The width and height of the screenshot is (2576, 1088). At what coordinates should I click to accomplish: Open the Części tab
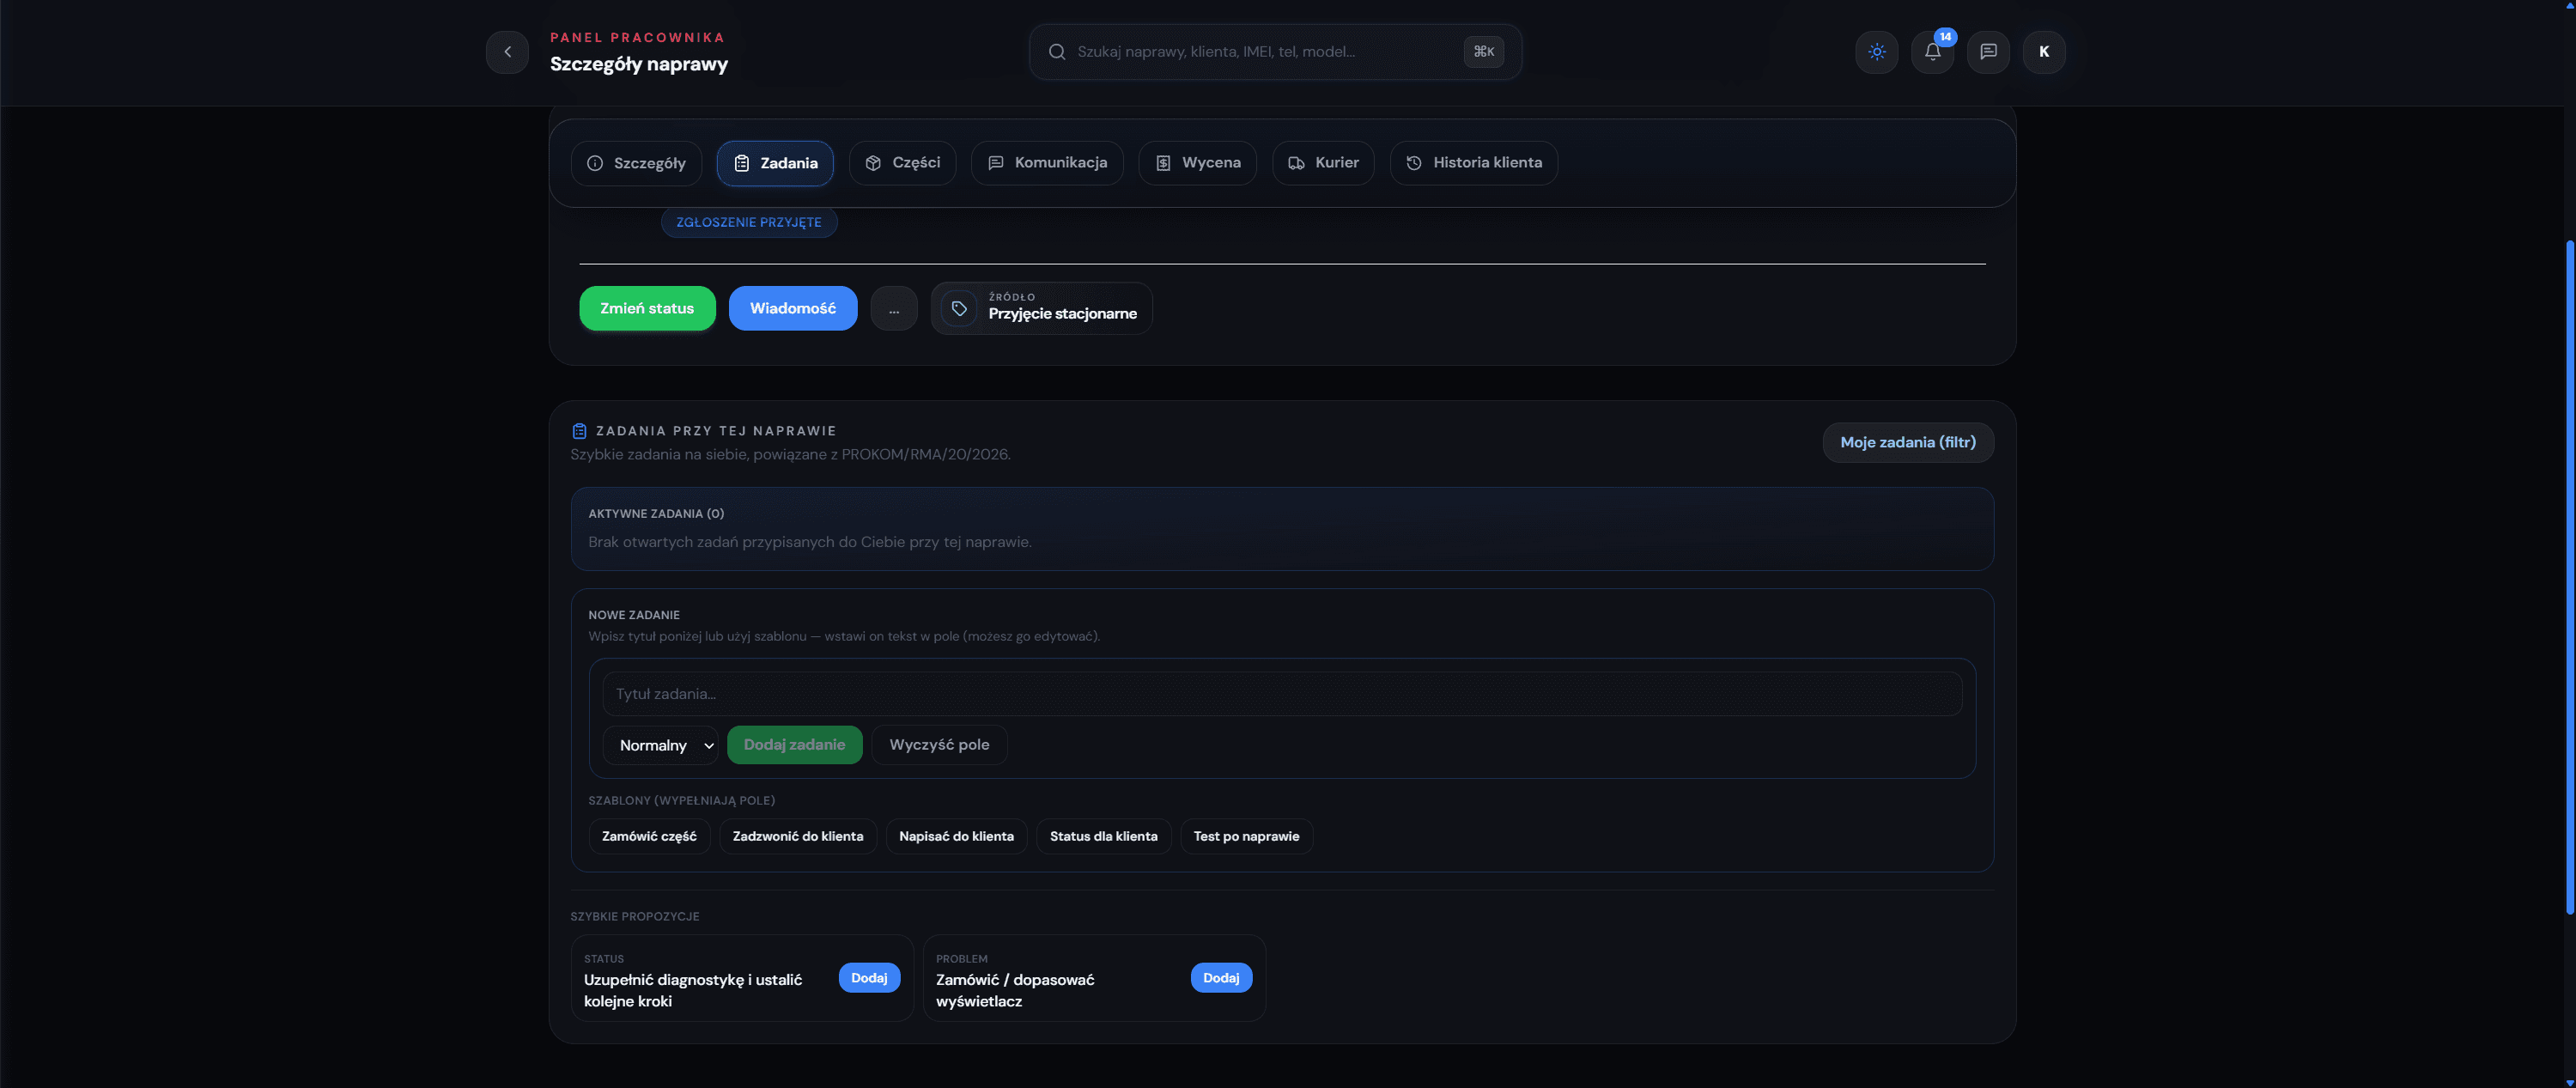[902, 163]
